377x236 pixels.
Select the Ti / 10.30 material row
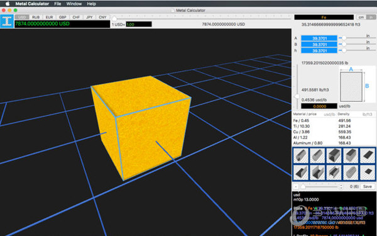(334, 126)
